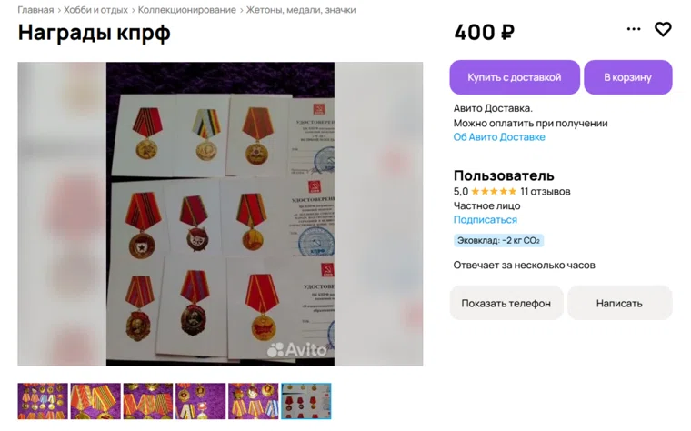691x431 pixels.
Task: Add listing to favorites with heart icon
Action: [662, 29]
